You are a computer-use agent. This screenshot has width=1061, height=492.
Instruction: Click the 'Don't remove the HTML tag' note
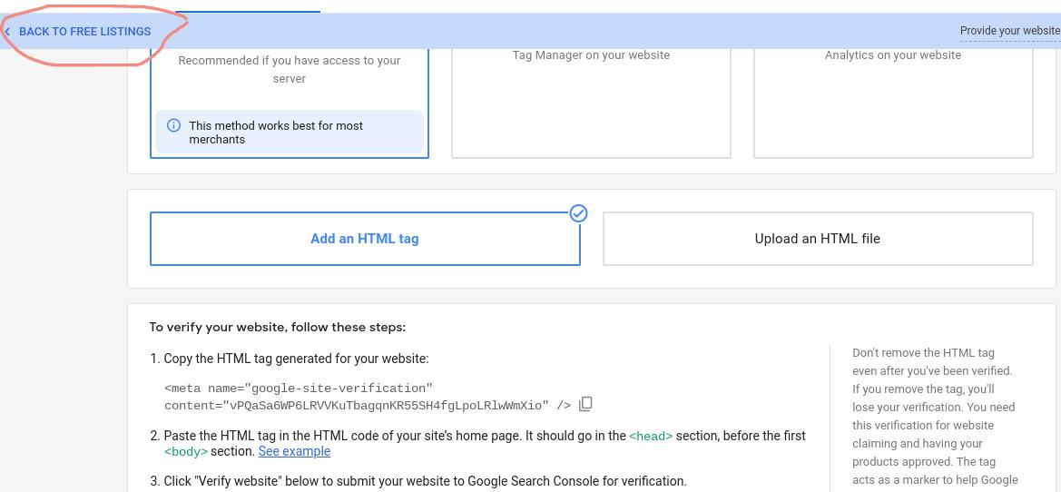(933, 416)
